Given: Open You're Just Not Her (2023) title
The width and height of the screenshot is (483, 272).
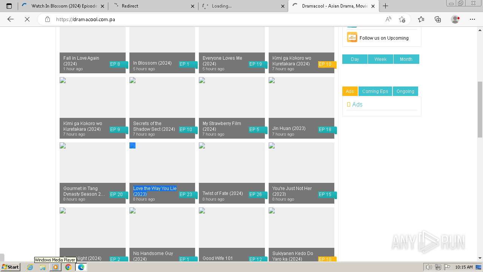Looking at the screenshot, I should point(292,191).
